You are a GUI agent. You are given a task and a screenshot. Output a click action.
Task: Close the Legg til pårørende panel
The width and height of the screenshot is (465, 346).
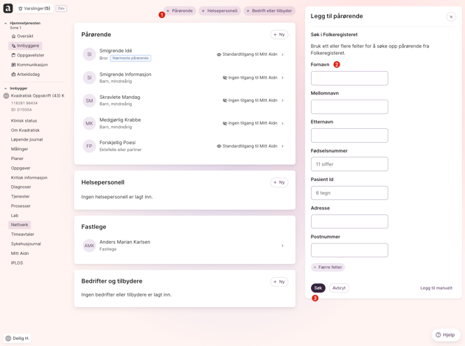[x=451, y=17]
